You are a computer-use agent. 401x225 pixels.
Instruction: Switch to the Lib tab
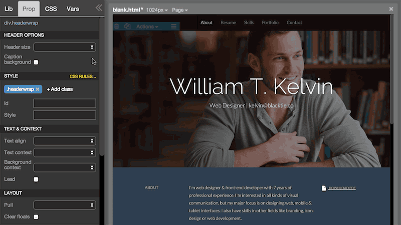(x=9, y=9)
